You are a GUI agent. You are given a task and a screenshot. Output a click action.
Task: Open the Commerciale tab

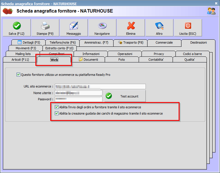pyautogui.click(x=164, y=42)
